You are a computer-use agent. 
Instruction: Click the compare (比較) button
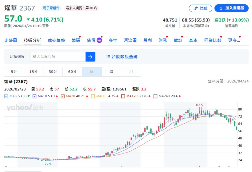[x=200, y=8]
